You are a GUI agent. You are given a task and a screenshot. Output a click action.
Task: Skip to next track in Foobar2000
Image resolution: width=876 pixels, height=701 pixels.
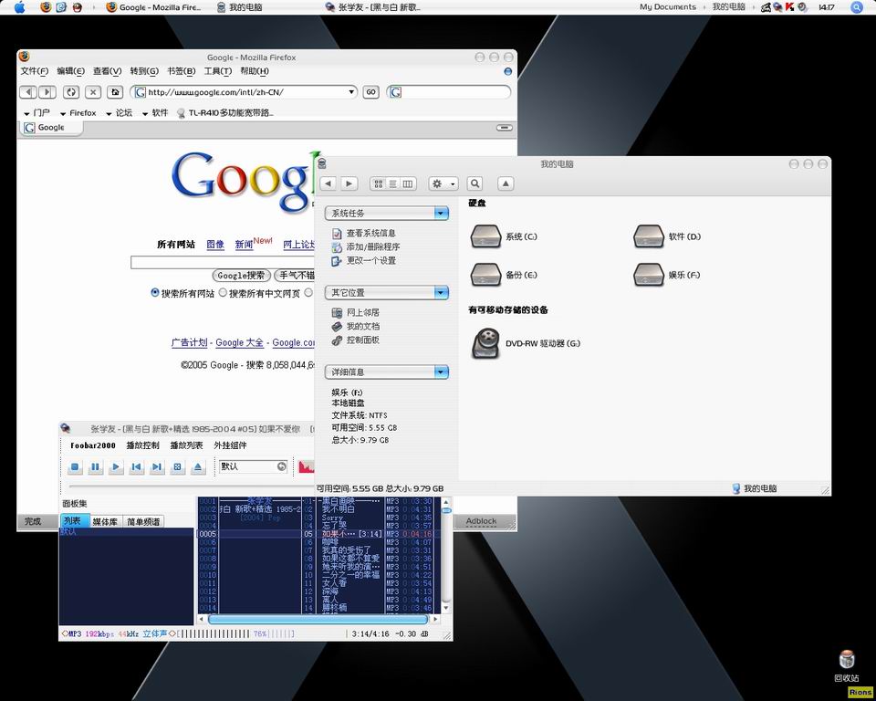[157, 467]
